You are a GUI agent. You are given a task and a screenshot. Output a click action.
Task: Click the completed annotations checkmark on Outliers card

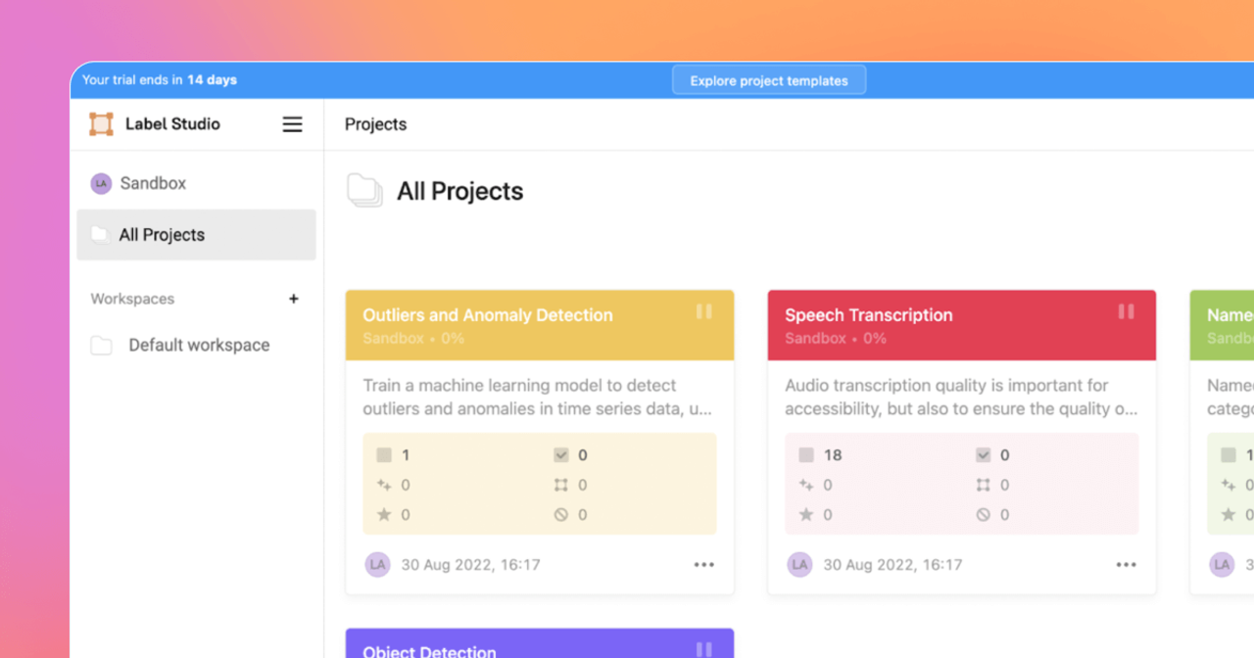[561, 454]
